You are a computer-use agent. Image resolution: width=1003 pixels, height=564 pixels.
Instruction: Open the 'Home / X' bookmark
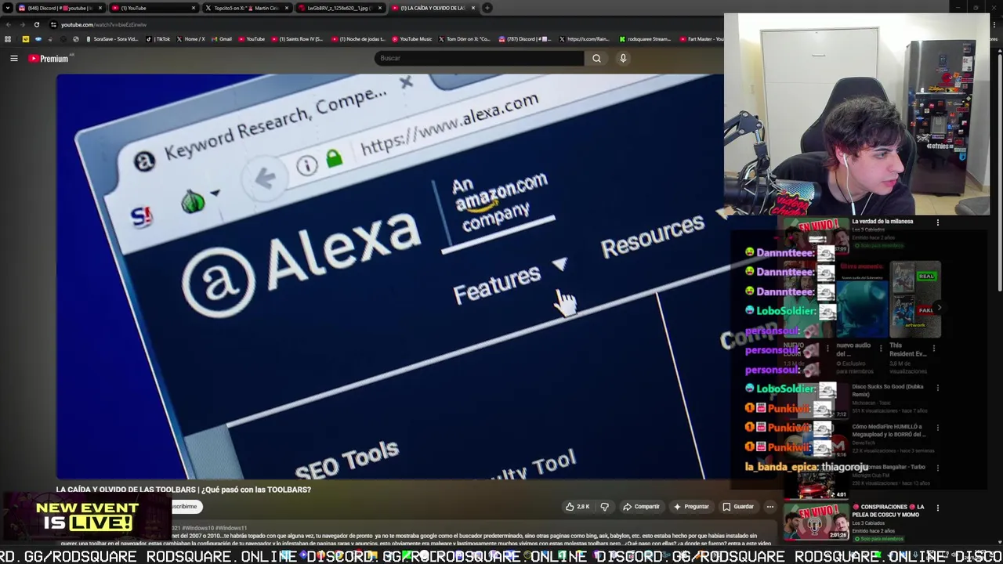pyautogui.click(x=190, y=38)
